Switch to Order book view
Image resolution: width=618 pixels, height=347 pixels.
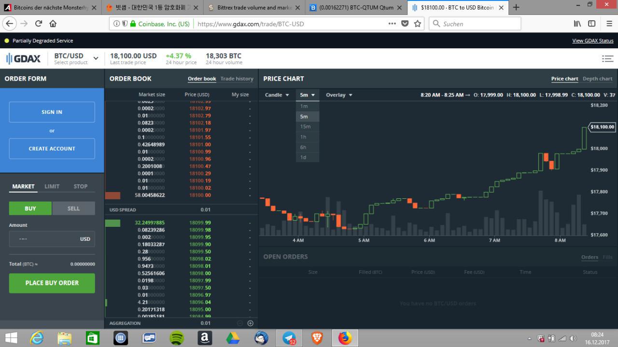pyautogui.click(x=202, y=79)
